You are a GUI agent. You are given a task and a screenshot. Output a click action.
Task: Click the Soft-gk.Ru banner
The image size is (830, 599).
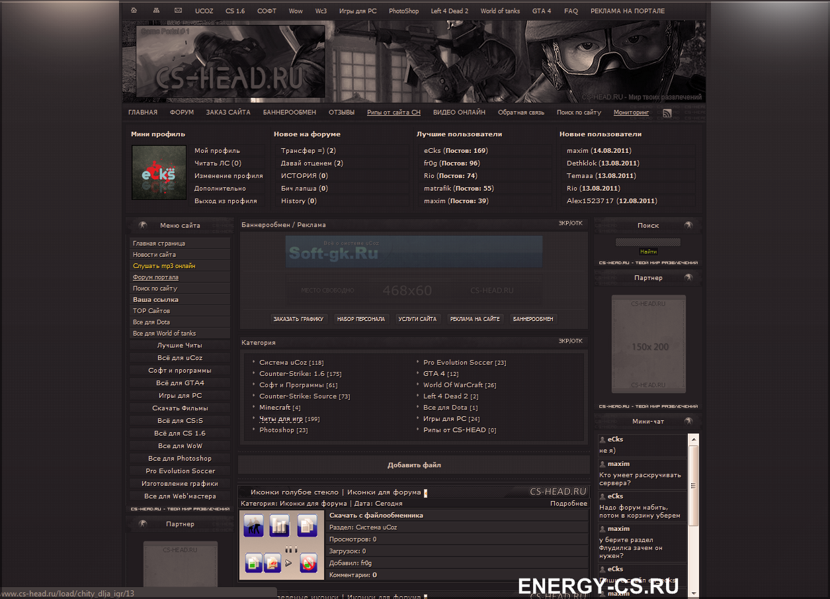pyautogui.click(x=414, y=252)
